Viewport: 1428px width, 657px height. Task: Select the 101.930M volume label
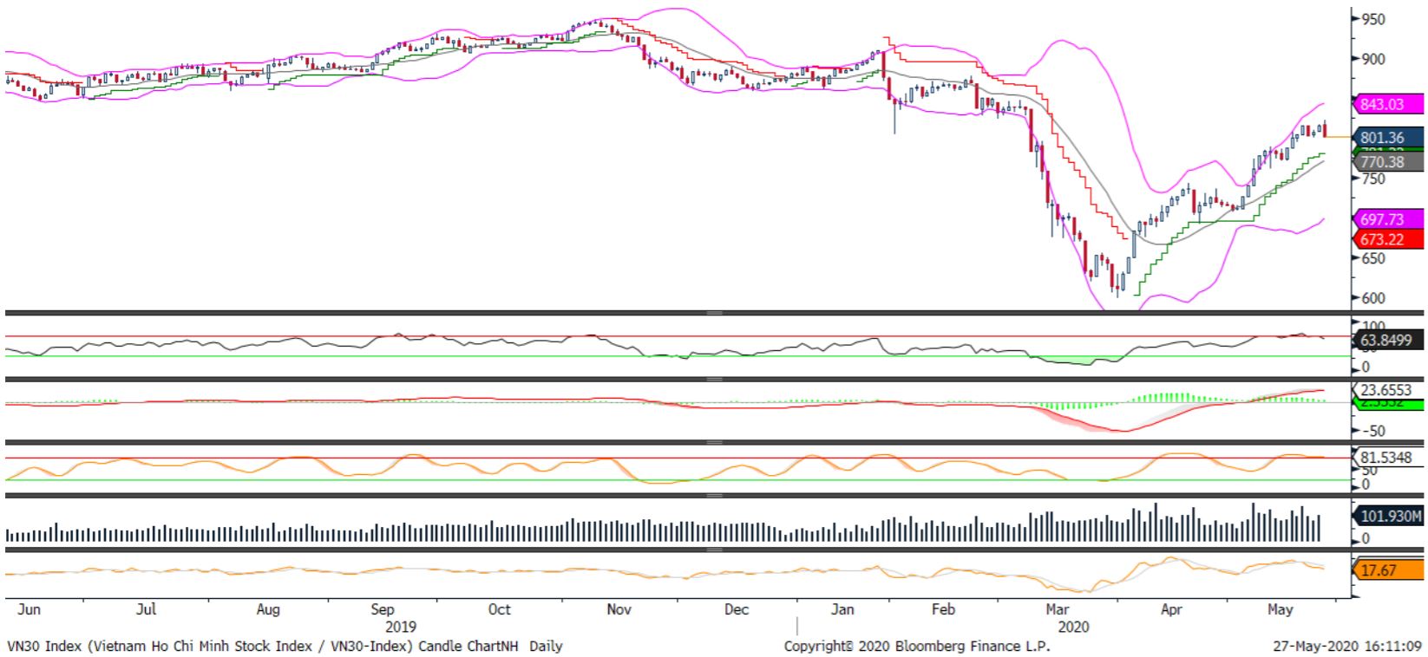coord(1389,517)
